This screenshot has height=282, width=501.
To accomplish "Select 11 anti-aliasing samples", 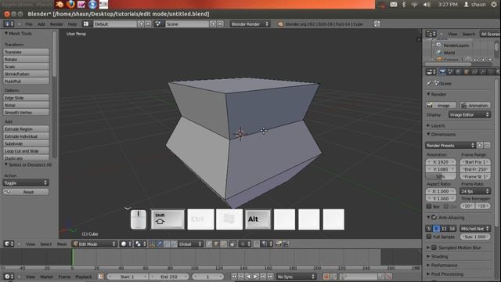I will tap(444, 229).
